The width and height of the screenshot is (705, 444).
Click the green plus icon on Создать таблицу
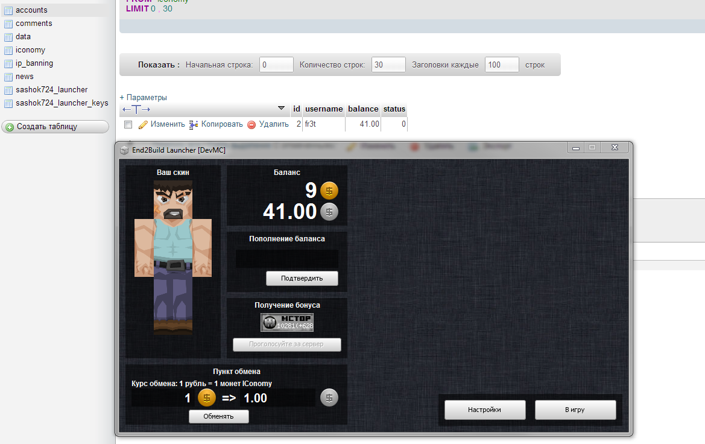10,127
